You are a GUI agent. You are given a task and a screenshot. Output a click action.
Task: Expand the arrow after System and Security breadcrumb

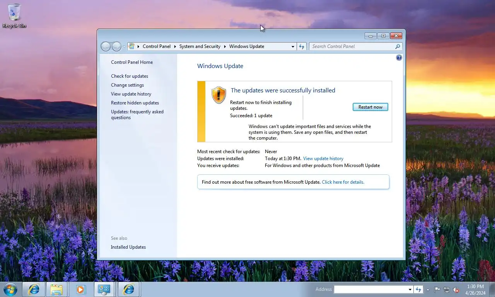point(225,46)
